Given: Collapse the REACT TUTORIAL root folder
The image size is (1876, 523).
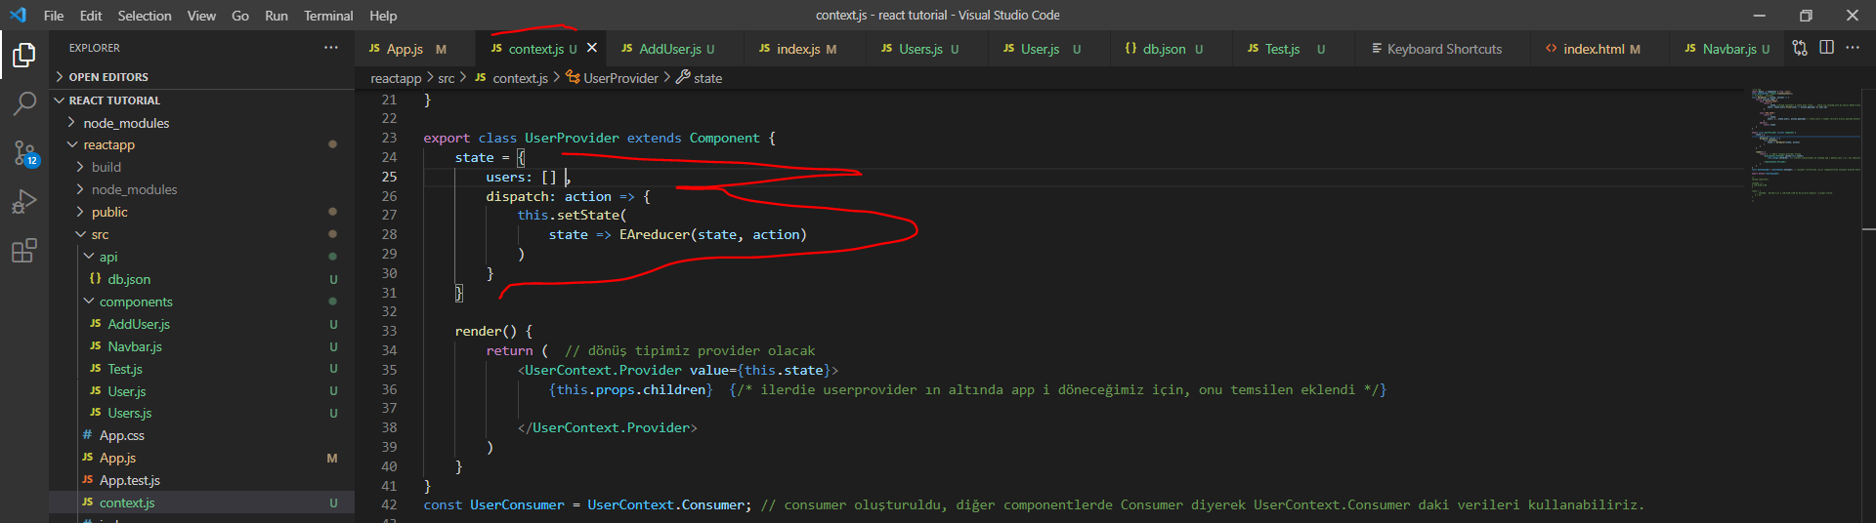Looking at the screenshot, I should tap(113, 101).
